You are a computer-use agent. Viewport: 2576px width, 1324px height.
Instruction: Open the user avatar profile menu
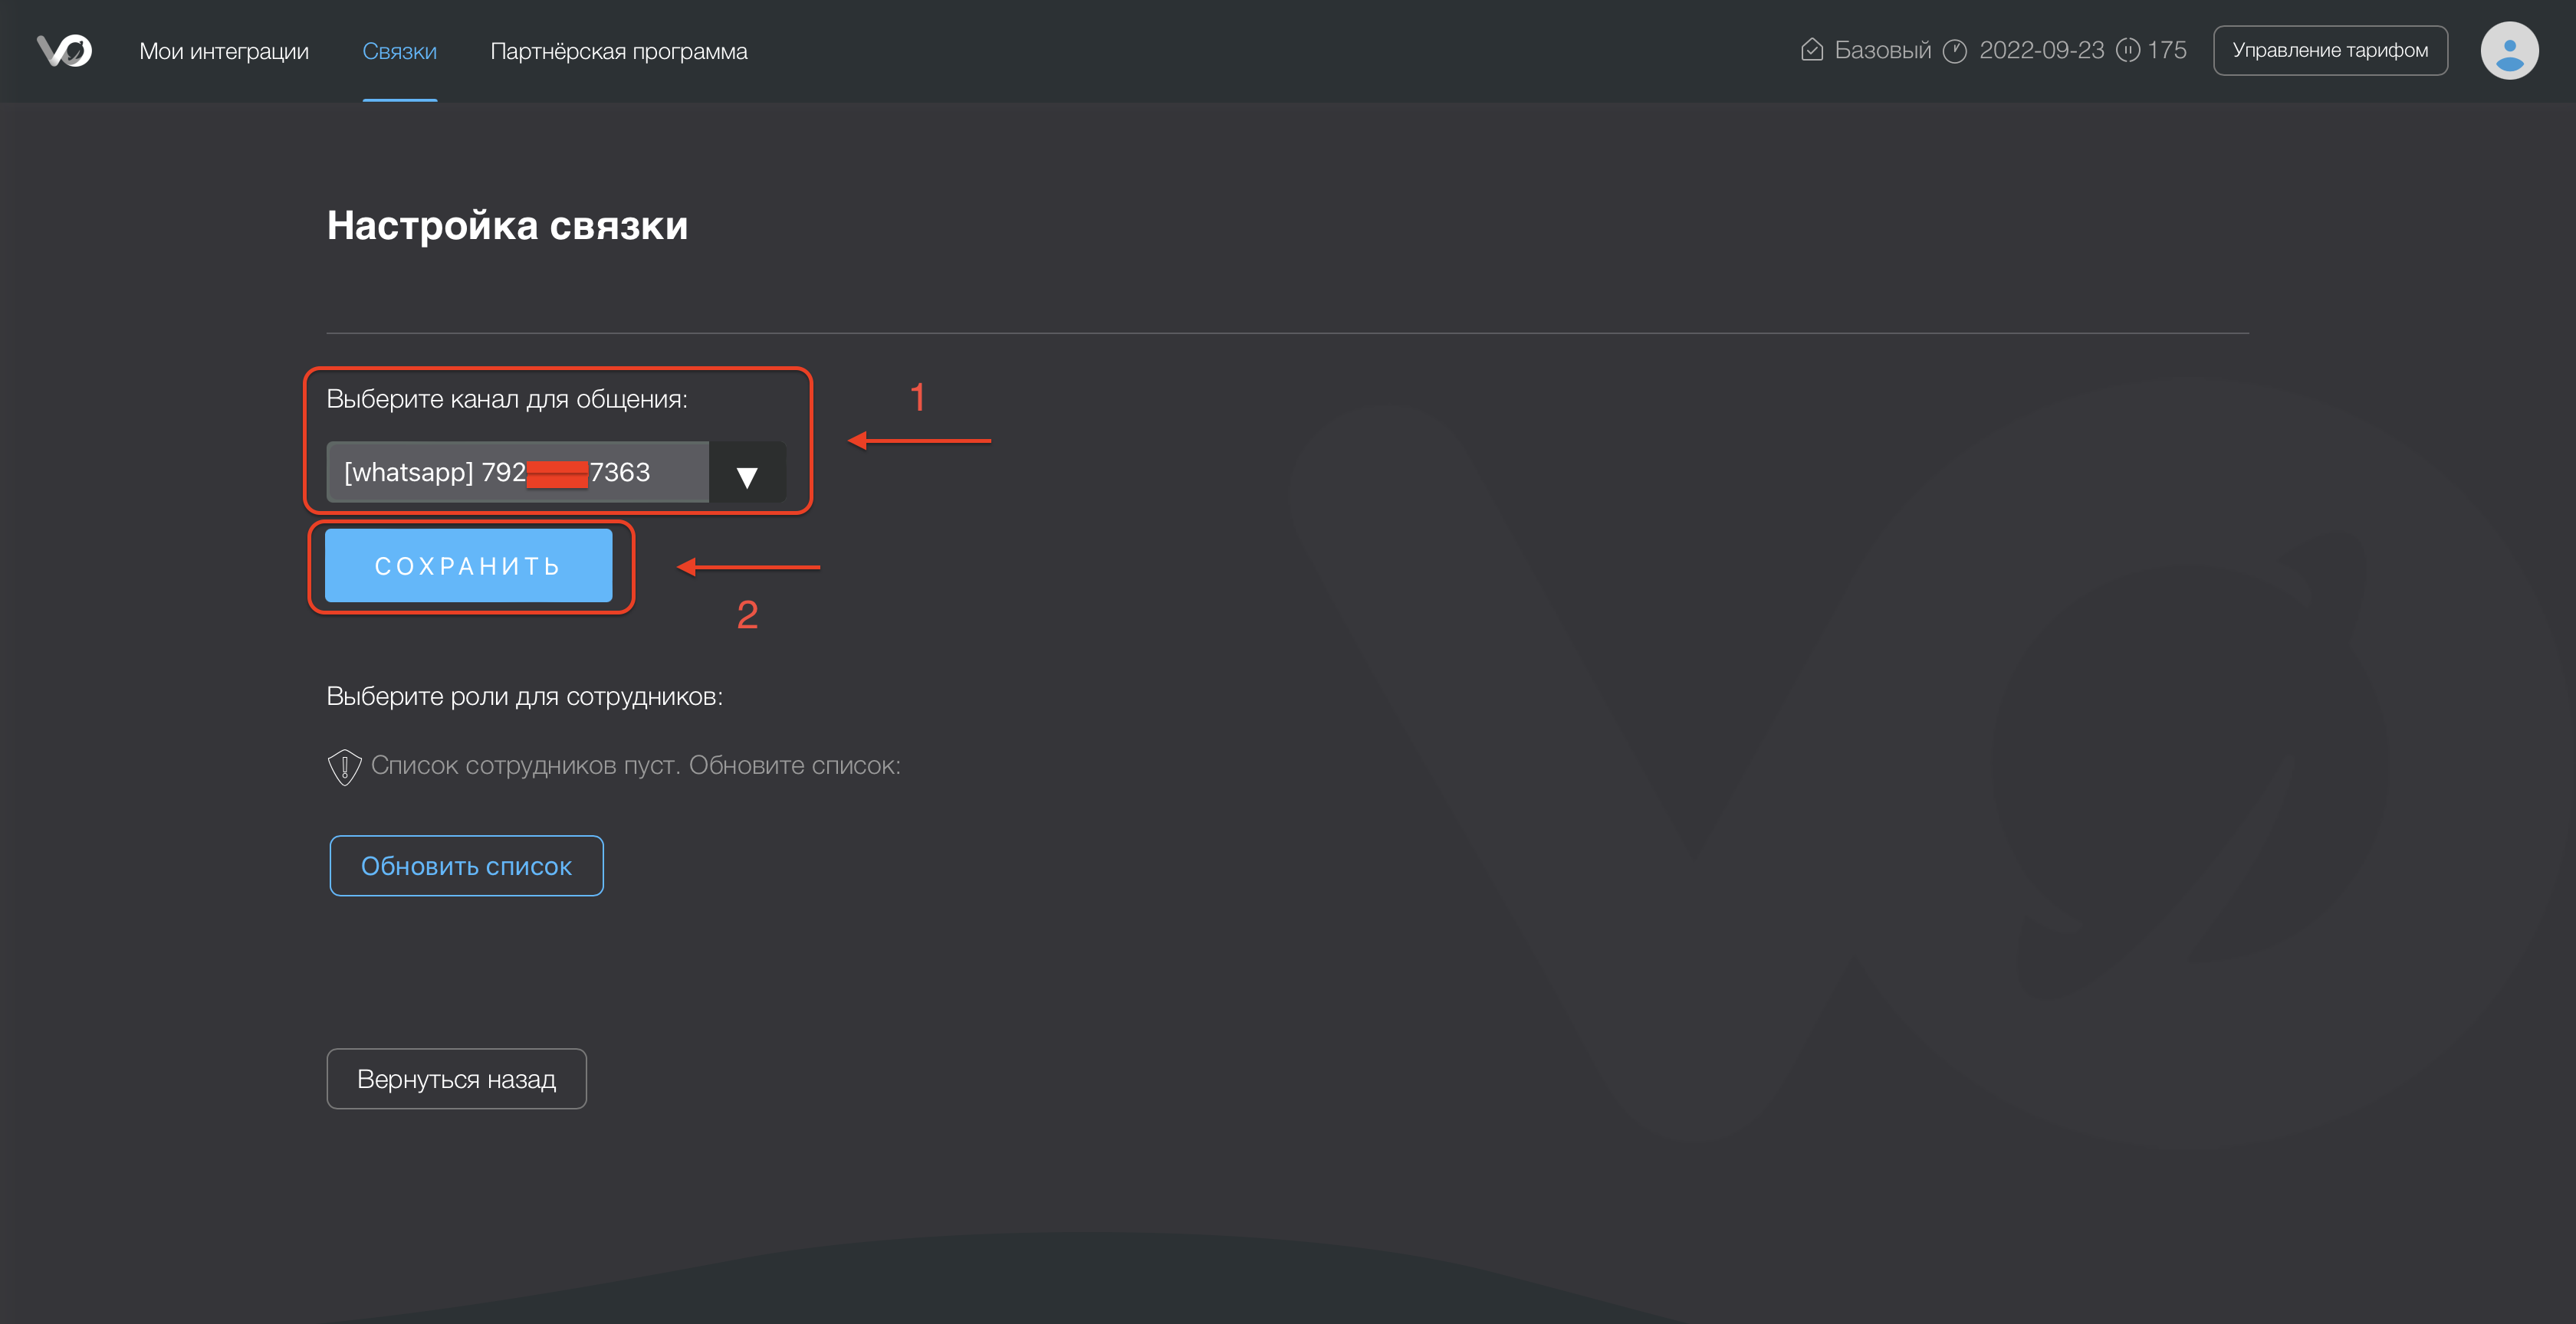tap(2508, 50)
